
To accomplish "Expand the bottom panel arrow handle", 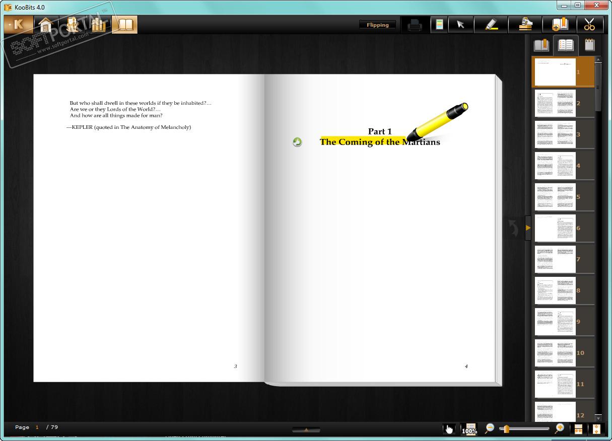I will pyautogui.click(x=306, y=429).
